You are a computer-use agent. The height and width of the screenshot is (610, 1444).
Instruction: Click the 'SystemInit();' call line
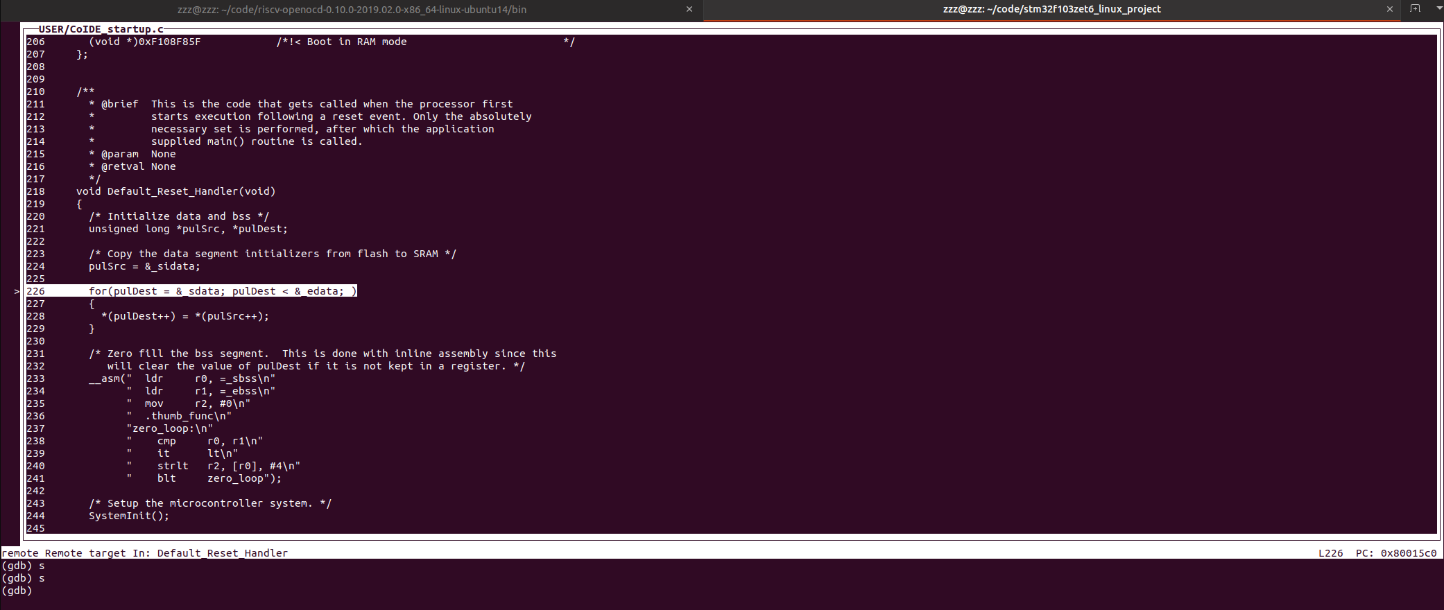coord(129,516)
